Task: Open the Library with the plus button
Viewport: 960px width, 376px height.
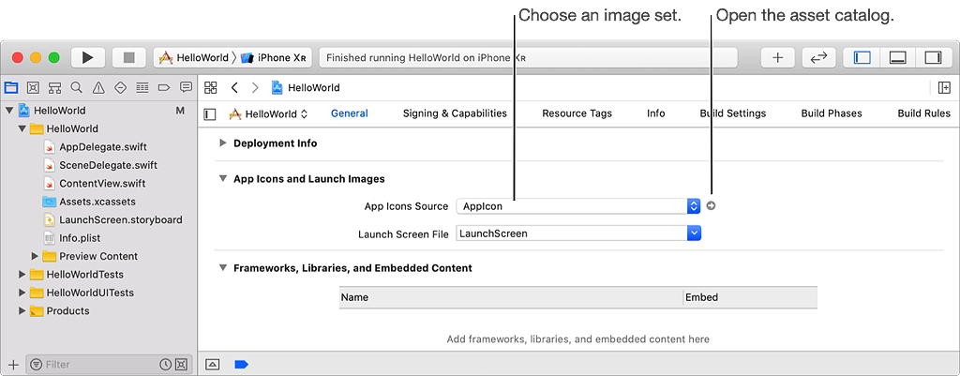Action: 777,57
